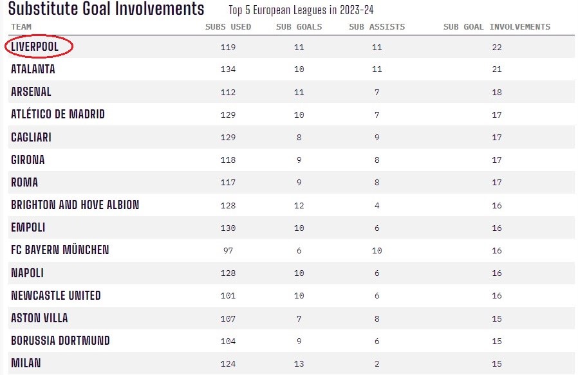
Task: Sort by SUB ASSISTS column header
Action: [377, 27]
